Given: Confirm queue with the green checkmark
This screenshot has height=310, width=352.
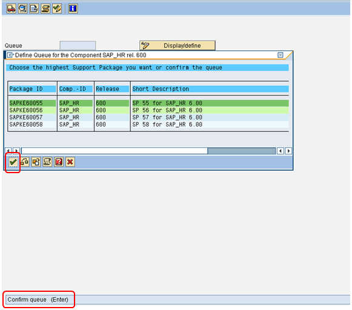Looking at the screenshot, I should (x=13, y=162).
